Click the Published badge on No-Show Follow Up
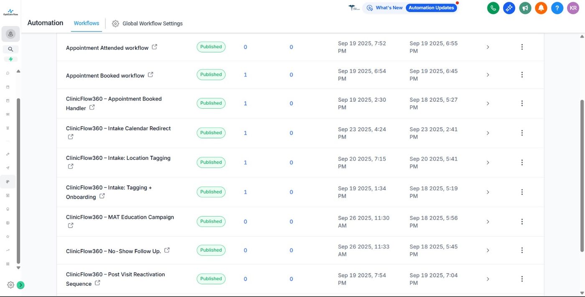The image size is (585, 297). tap(211, 250)
